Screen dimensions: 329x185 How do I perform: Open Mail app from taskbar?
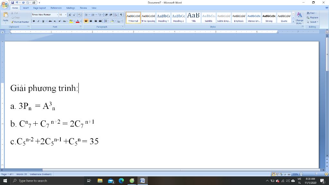click(111, 181)
